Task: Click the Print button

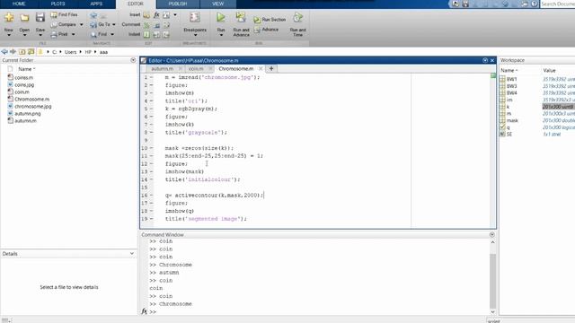Action: [60, 34]
